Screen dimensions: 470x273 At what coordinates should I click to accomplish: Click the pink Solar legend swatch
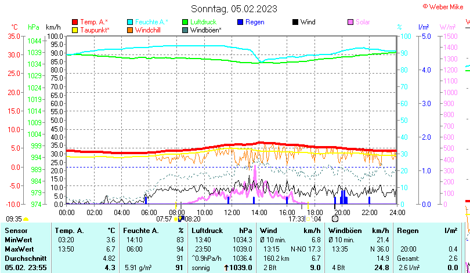tap(350, 22)
